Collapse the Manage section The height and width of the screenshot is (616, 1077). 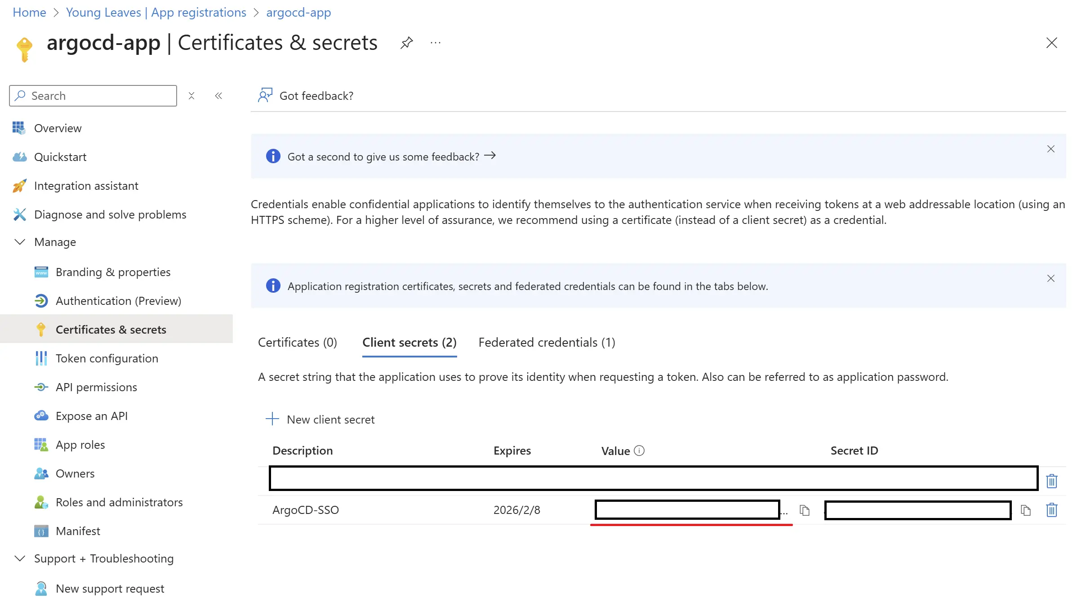click(x=20, y=242)
